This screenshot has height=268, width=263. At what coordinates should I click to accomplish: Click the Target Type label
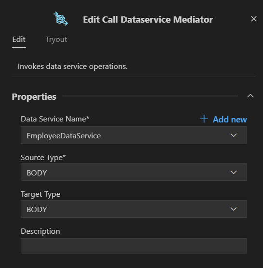click(x=40, y=194)
